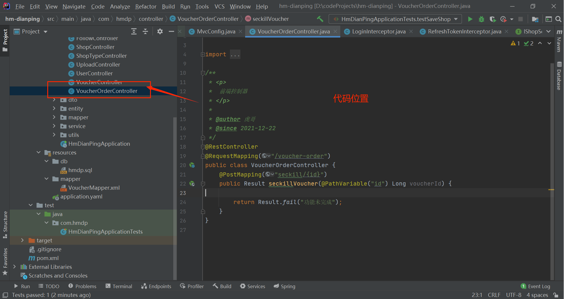Open Project Structure icon in toolbar
The width and height of the screenshot is (564, 299).
pyautogui.click(x=535, y=19)
